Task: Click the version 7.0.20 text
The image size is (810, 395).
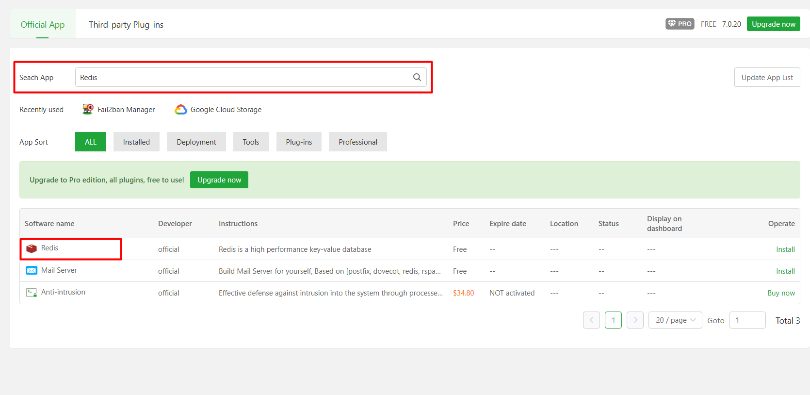Action: [731, 24]
